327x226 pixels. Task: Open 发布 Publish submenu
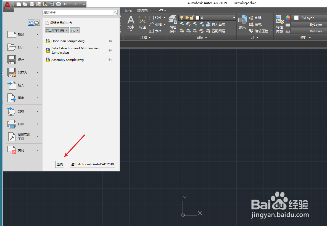click(23, 111)
